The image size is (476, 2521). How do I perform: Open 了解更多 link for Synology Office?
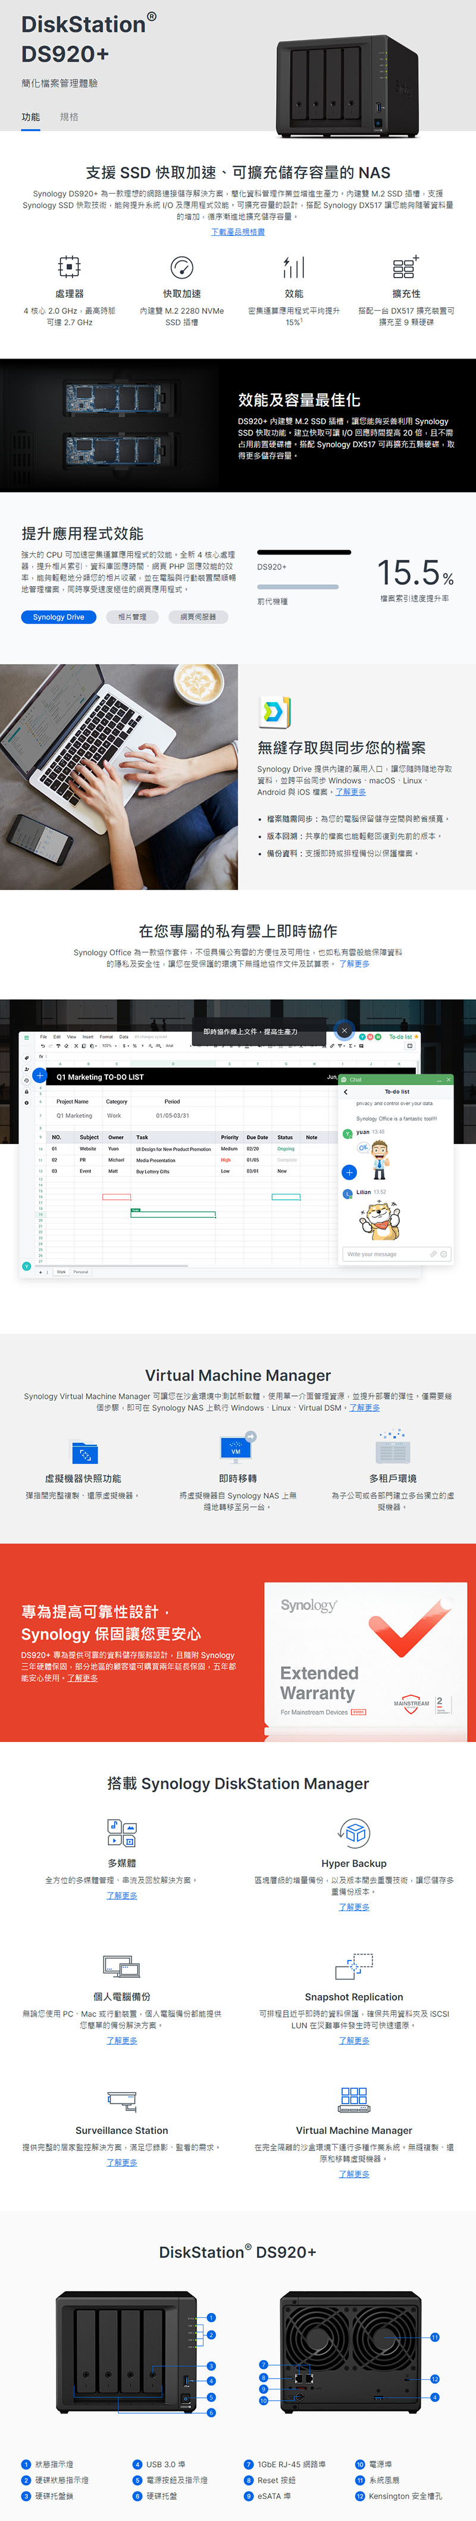click(354, 964)
